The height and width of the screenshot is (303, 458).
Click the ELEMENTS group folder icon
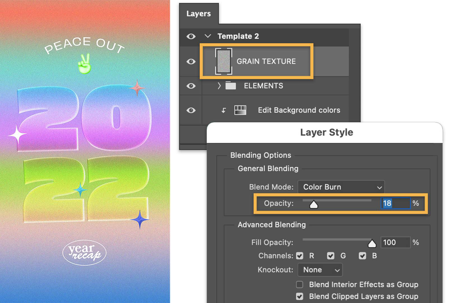231,86
